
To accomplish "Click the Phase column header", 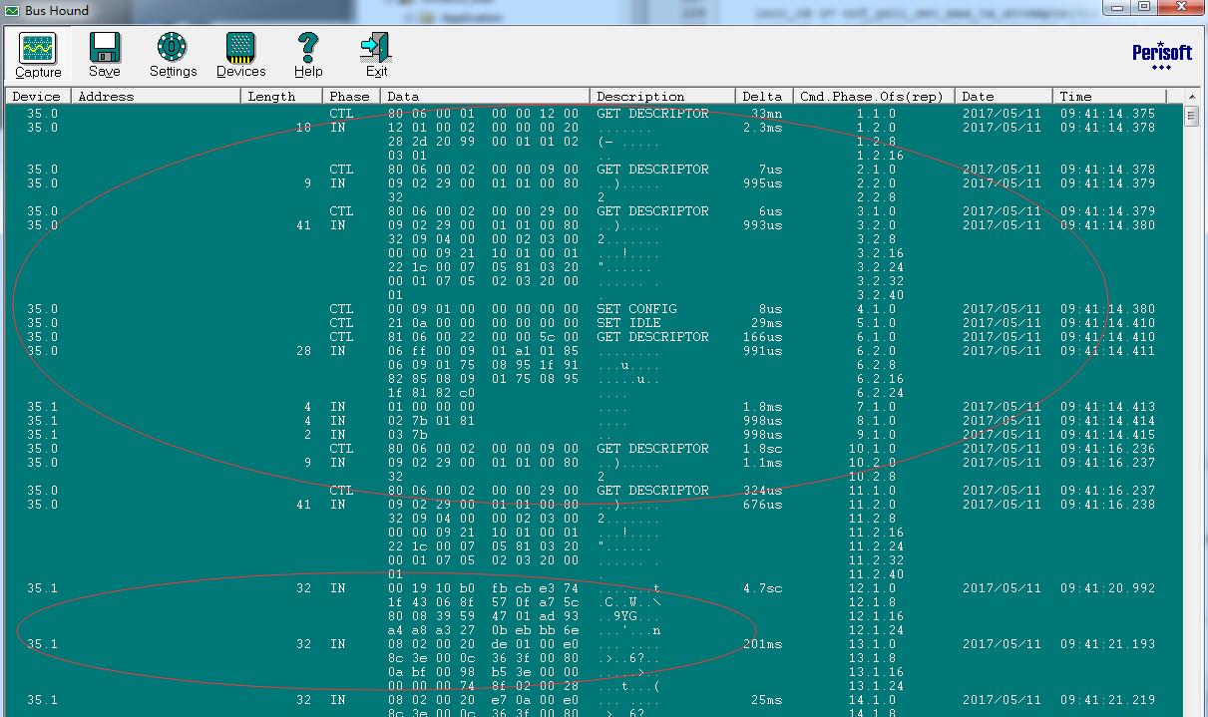I will [x=352, y=97].
